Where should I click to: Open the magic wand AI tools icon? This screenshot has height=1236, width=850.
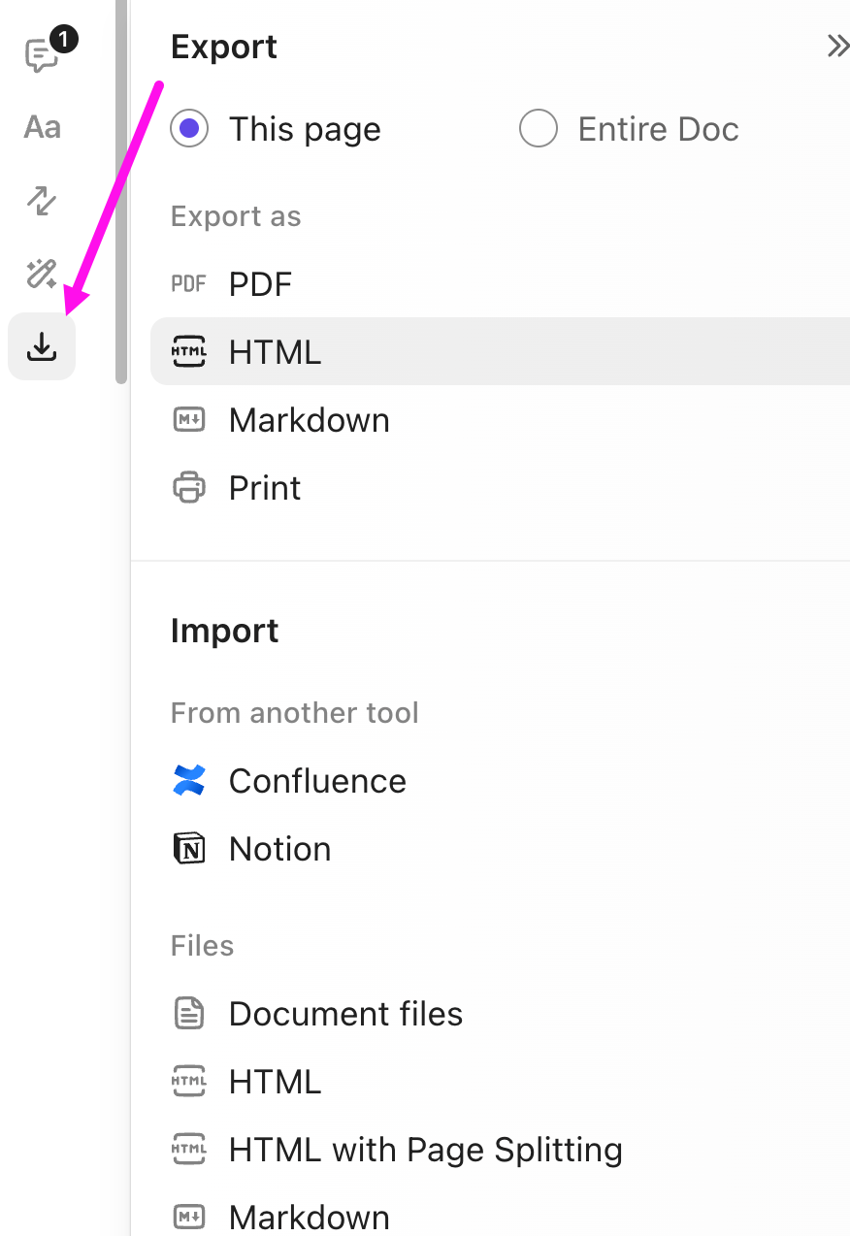coord(42,274)
